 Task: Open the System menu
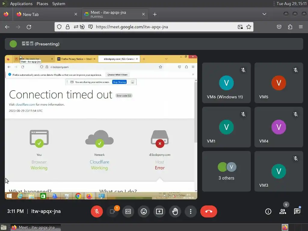click(x=59, y=4)
